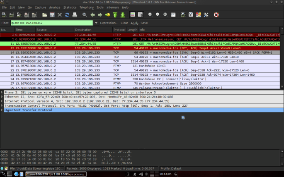Click the Find packet magnifier icon
284x177 pixels.
click(85, 15)
